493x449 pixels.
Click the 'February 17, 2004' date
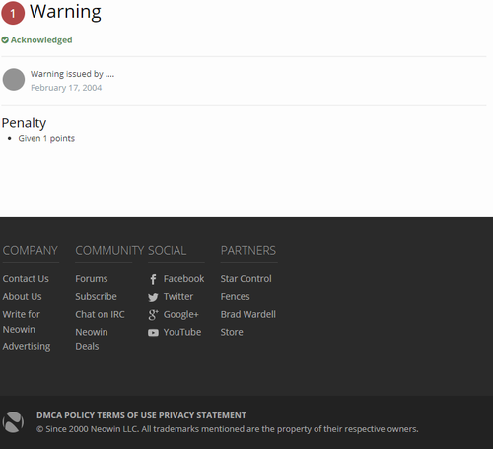66,88
